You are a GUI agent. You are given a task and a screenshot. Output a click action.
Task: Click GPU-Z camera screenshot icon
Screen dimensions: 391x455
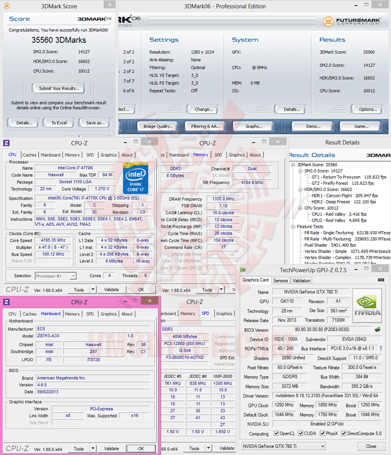coord(381,280)
